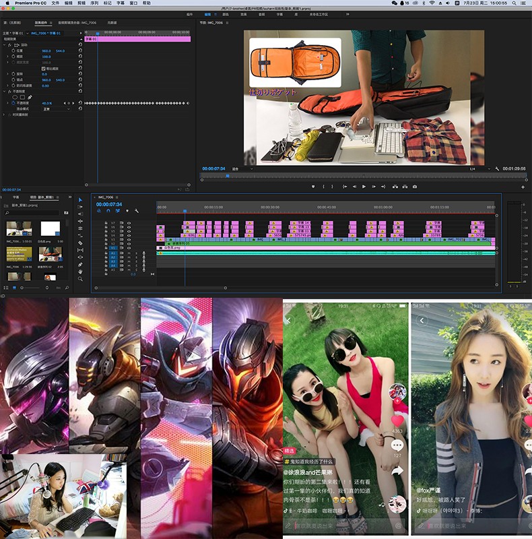This screenshot has height=539, width=532.
Task: Add or remove opacity keyframe diamond
Action: tap(69, 103)
